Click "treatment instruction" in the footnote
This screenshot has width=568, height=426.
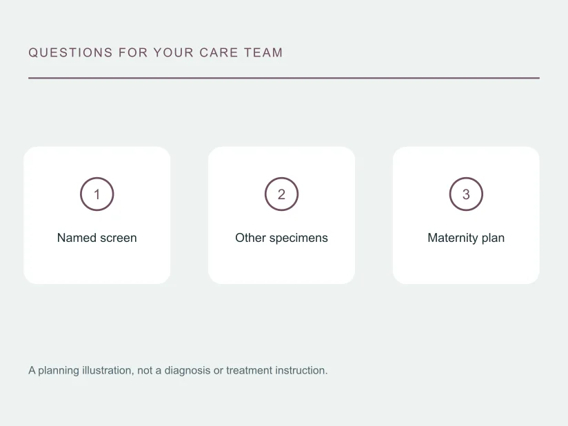[x=276, y=370]
